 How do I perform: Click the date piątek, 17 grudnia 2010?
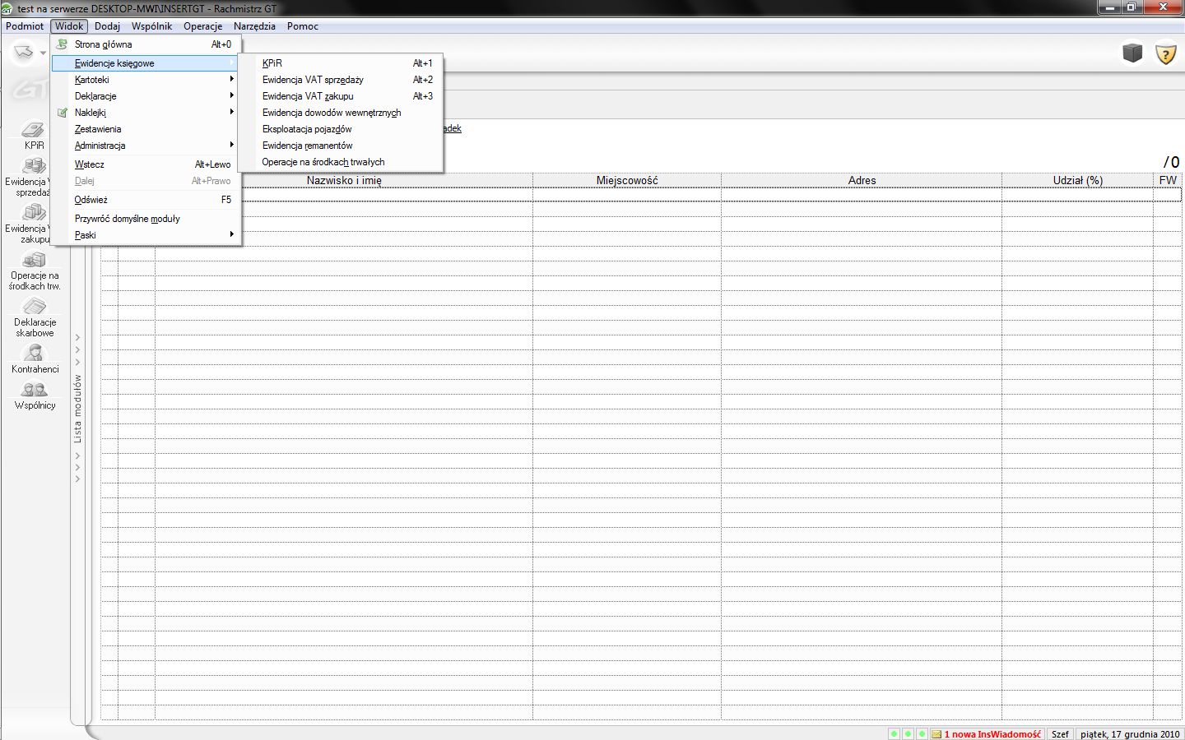(x=1130, y=734)
